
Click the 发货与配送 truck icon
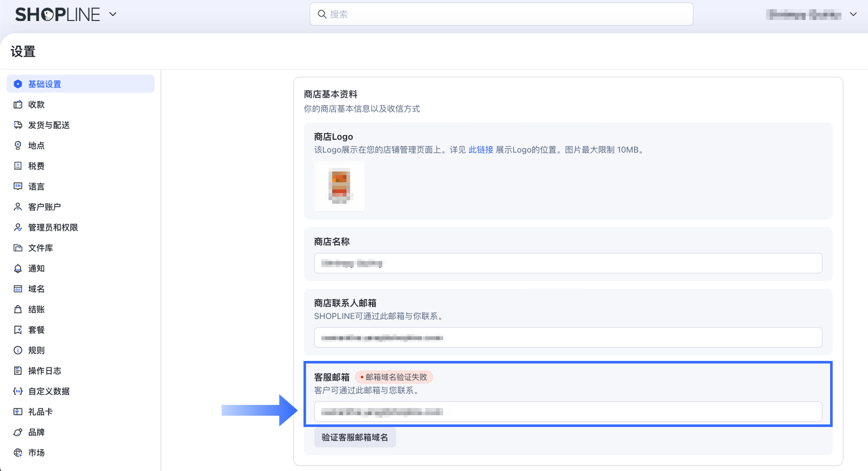(18, 125)
